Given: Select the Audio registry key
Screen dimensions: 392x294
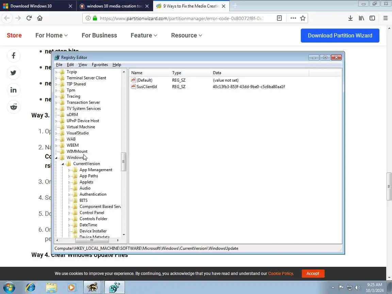Looking at the screenshot, I should (x=85, y=188).
